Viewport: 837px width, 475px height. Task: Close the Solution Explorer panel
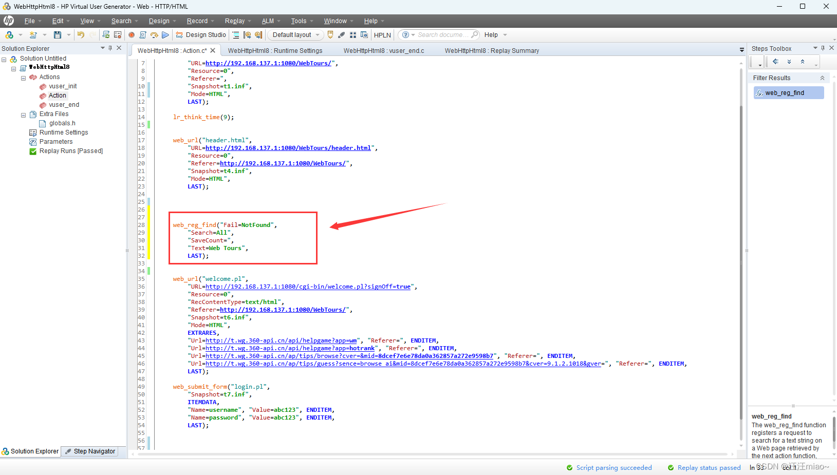pos(119,48)
